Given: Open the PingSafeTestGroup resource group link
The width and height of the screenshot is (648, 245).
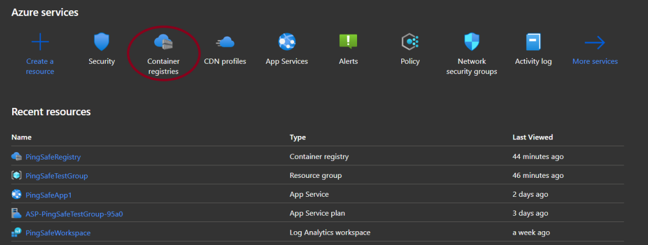Looking at the screenshot, I should pyautogui.click(x=56, y=176).
